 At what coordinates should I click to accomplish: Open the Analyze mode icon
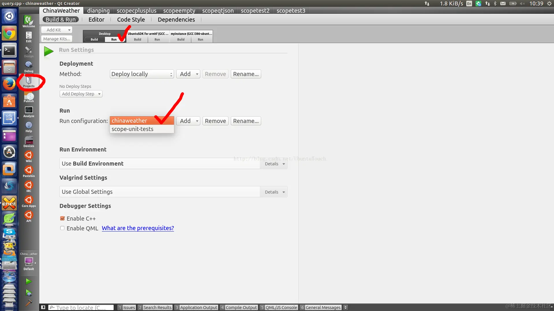[x=29, y=112]
